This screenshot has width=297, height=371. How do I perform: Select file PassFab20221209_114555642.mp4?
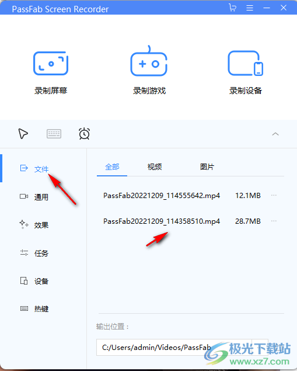point(162,196)
